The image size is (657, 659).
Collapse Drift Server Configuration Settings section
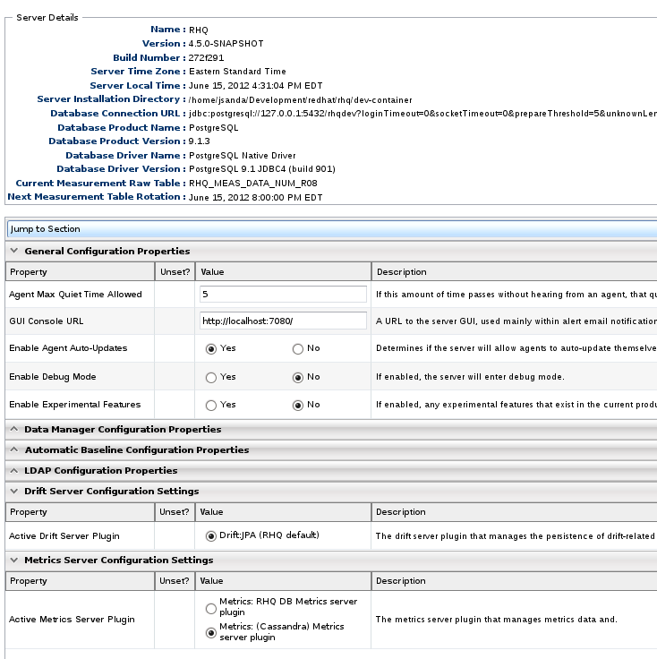coord(14,491)
